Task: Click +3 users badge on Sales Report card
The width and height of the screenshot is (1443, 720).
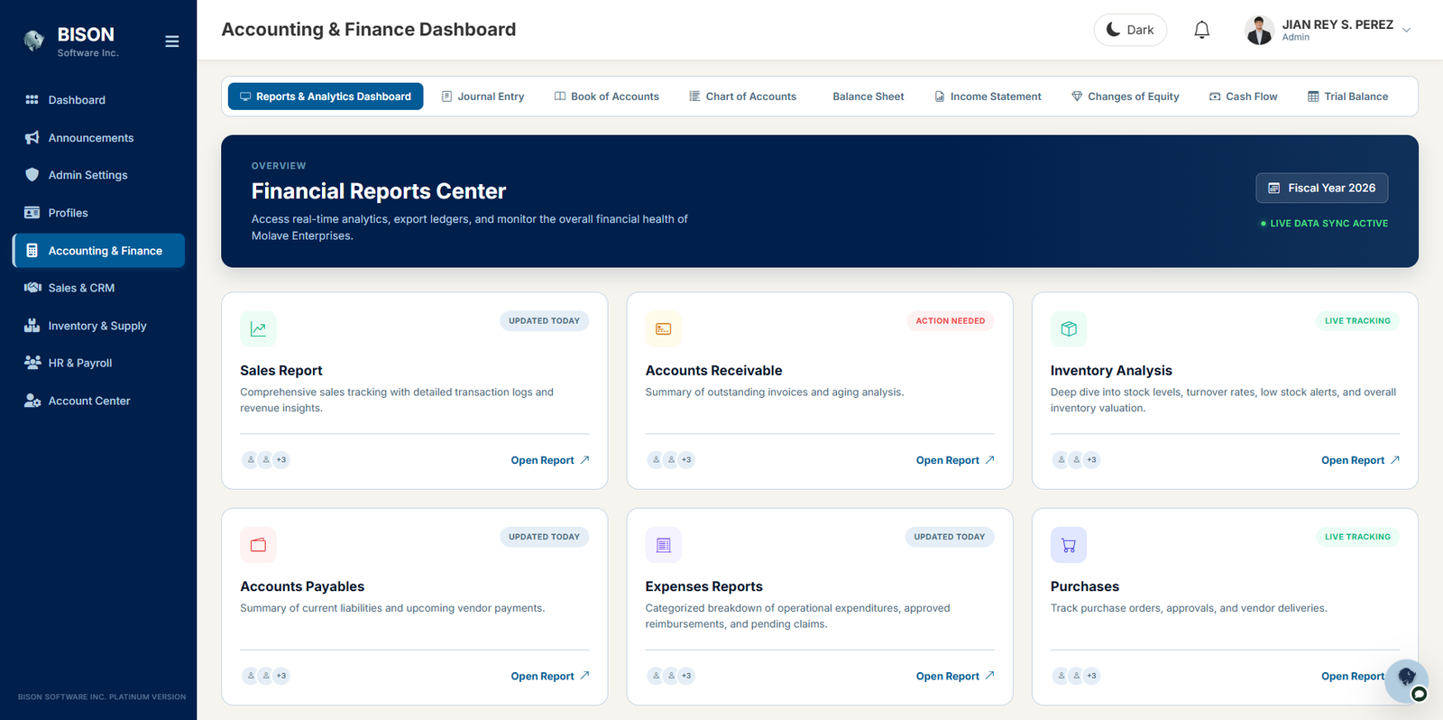Action: click(281, 460)
